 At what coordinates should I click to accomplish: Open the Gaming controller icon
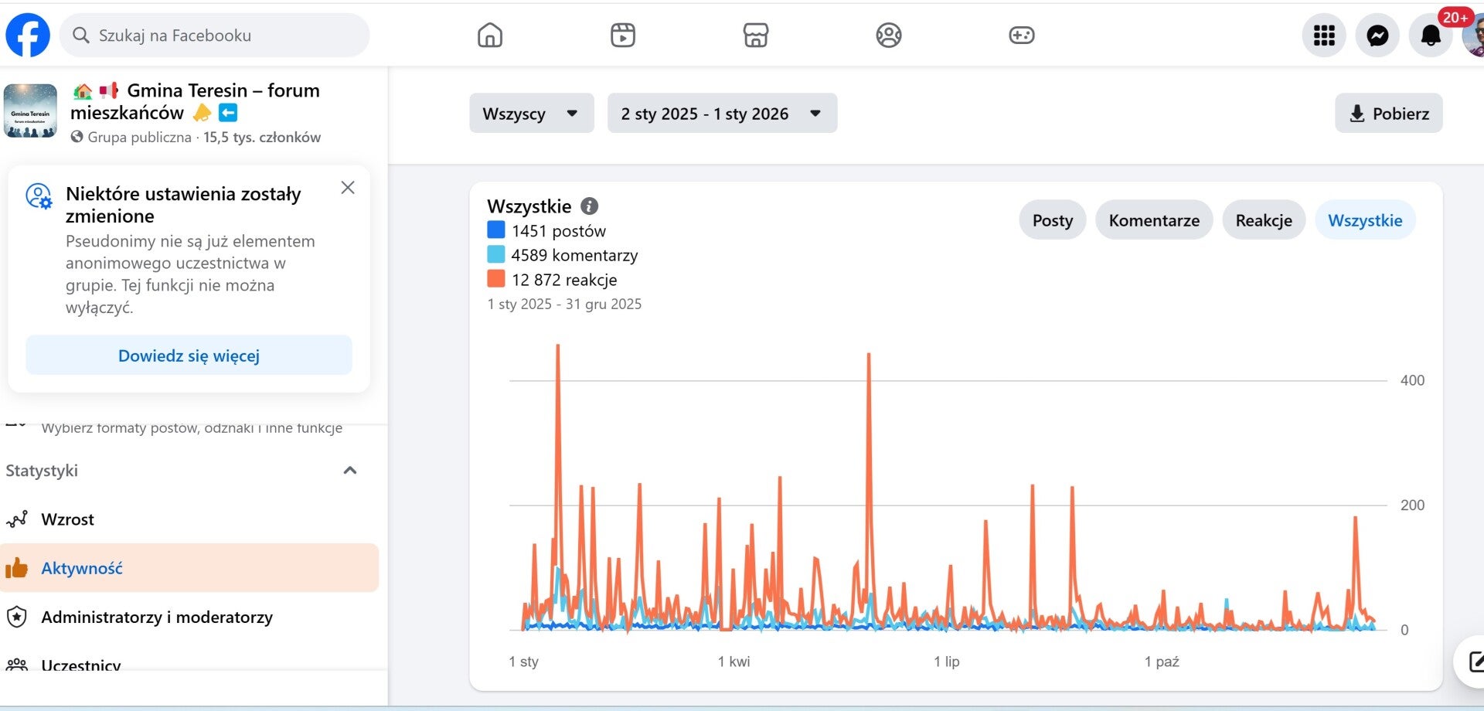point(1022,36)
